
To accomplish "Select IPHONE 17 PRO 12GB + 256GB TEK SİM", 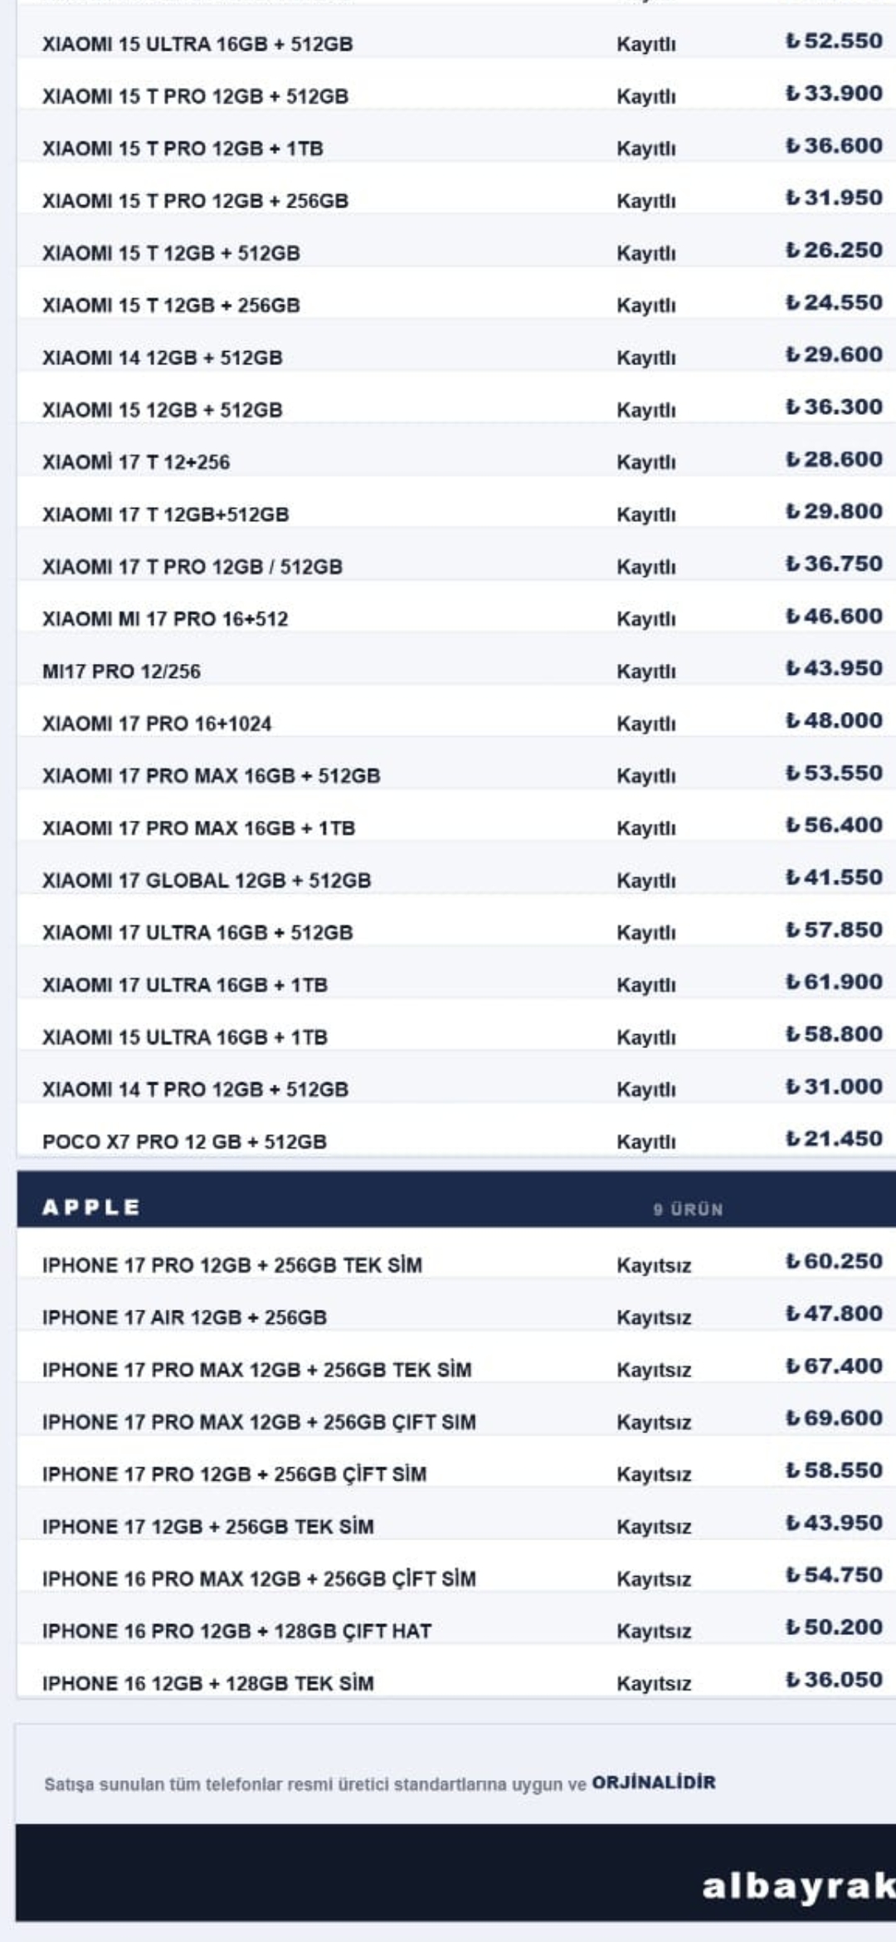I will [x=456, y=1265].
